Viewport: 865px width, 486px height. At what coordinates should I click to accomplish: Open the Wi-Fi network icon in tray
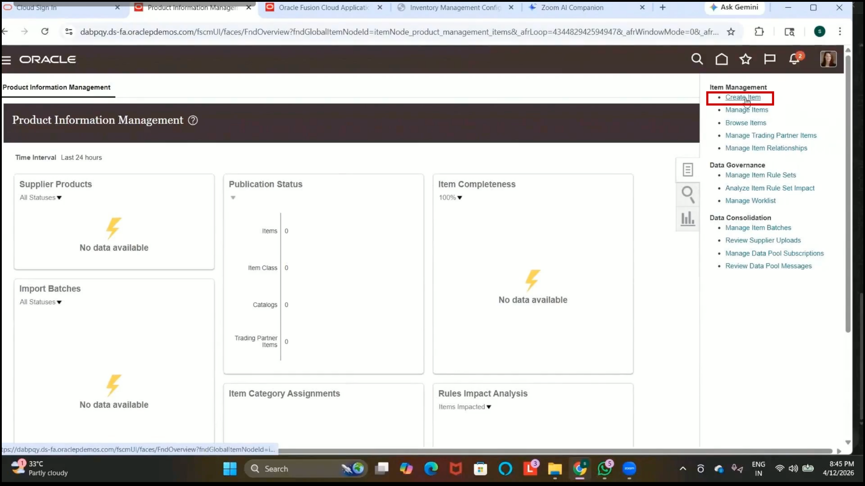click(779, 468)
